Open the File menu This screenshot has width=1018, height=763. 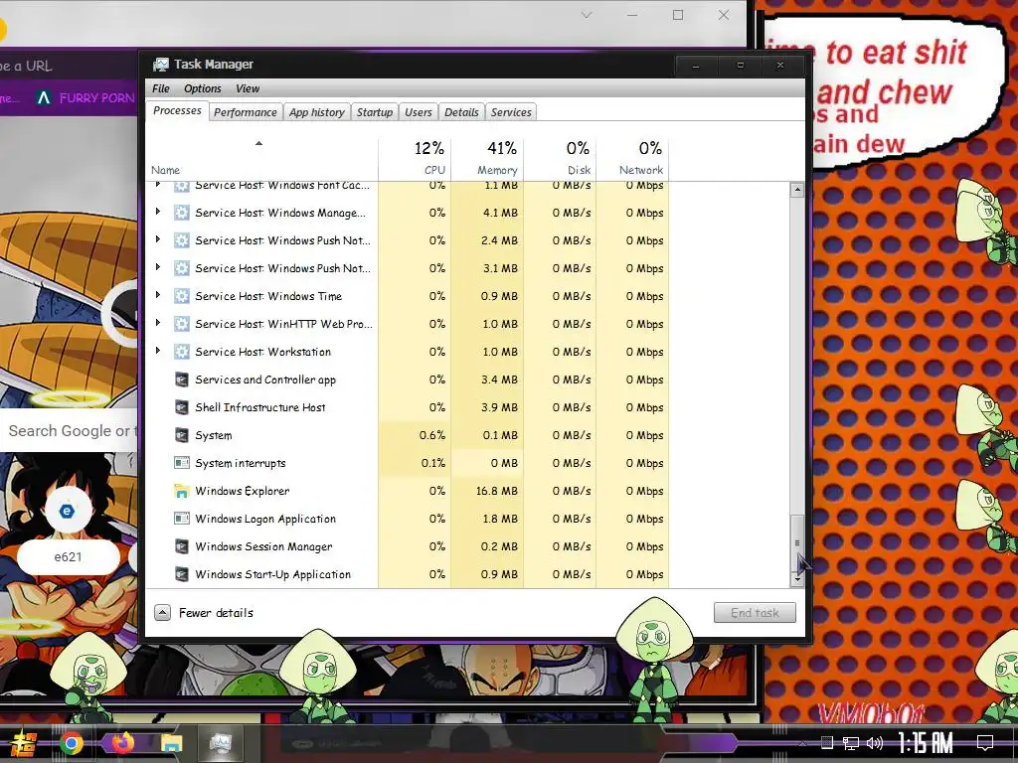click(x=161, y=88)
